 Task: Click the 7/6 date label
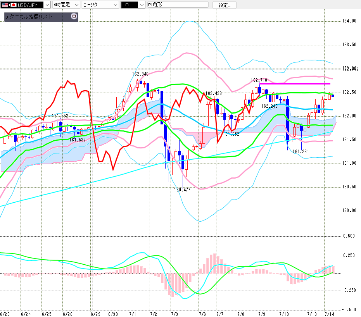202,314
